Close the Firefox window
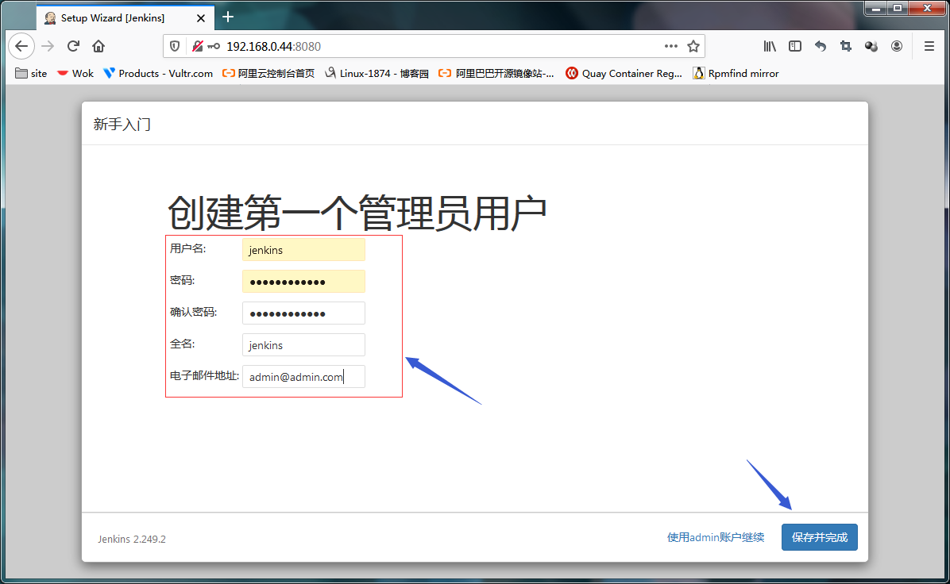 (x=928, y=9)
